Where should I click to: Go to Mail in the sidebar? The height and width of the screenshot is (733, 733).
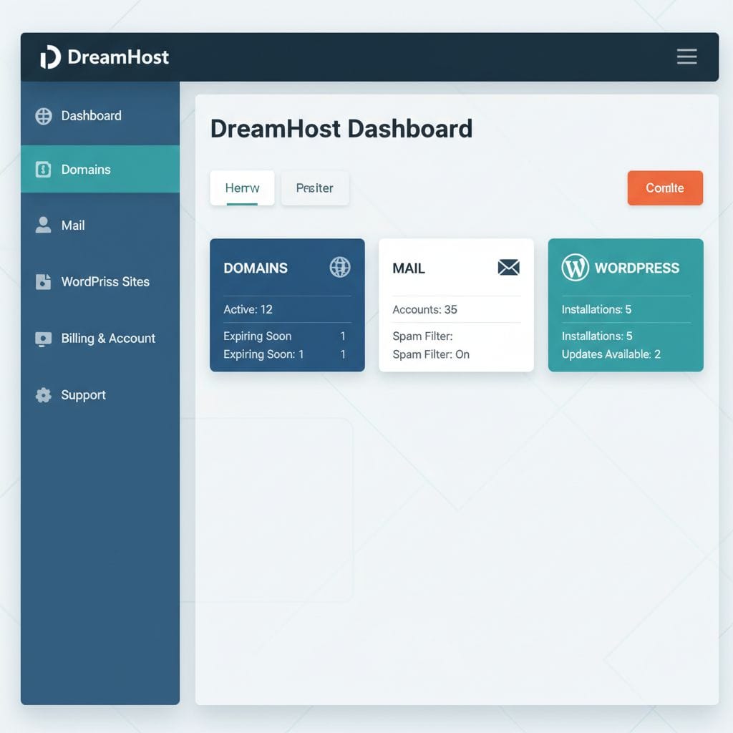click(100, 225)
